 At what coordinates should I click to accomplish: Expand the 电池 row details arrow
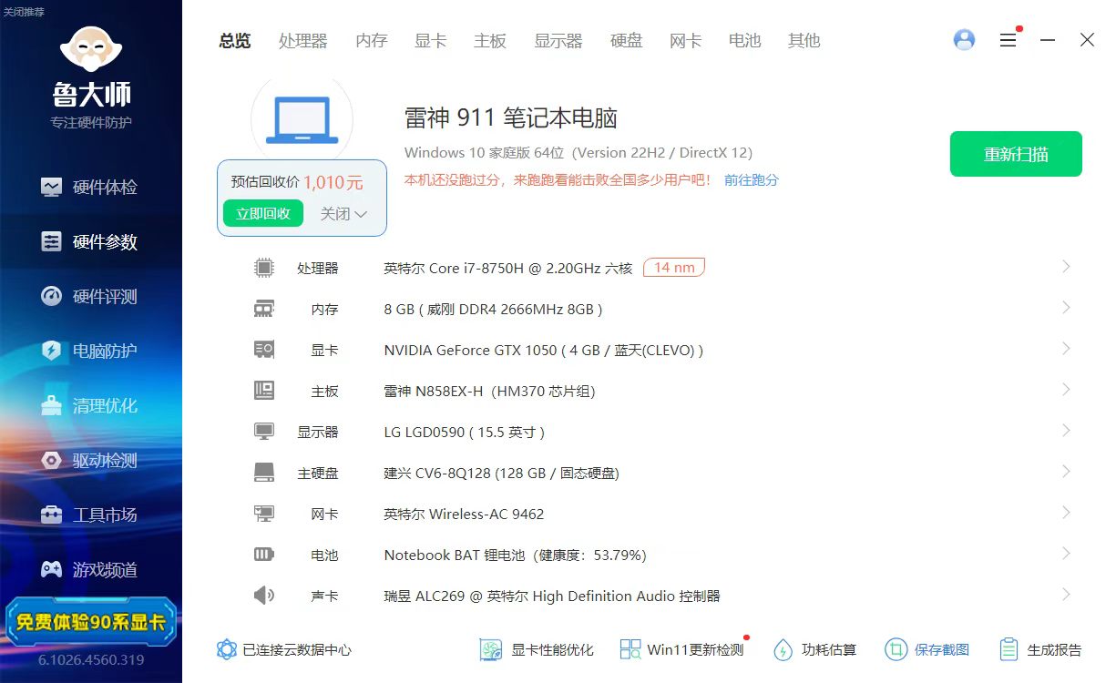tap(1066, 554)
